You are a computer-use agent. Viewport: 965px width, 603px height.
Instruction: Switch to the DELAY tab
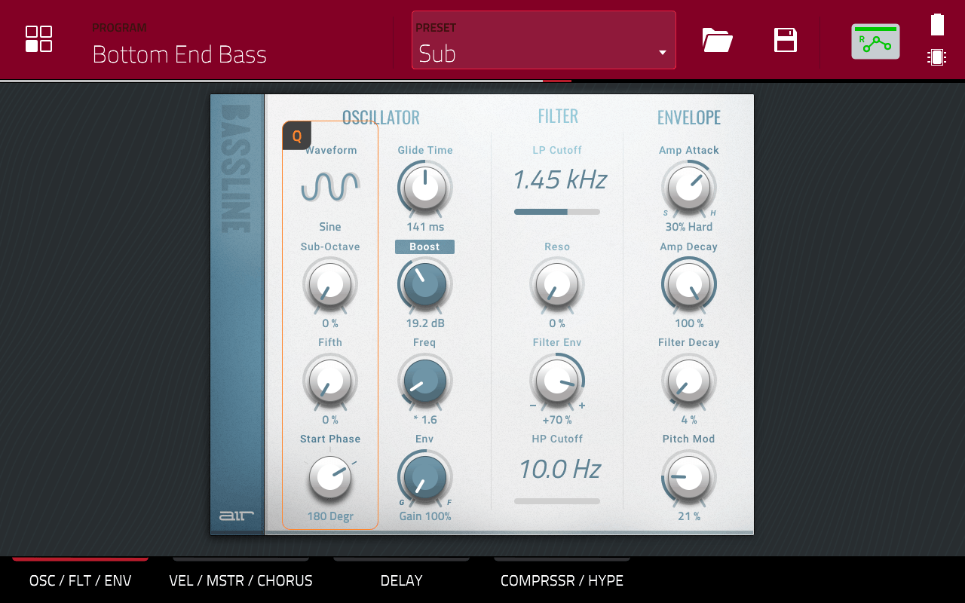point(401,580)
